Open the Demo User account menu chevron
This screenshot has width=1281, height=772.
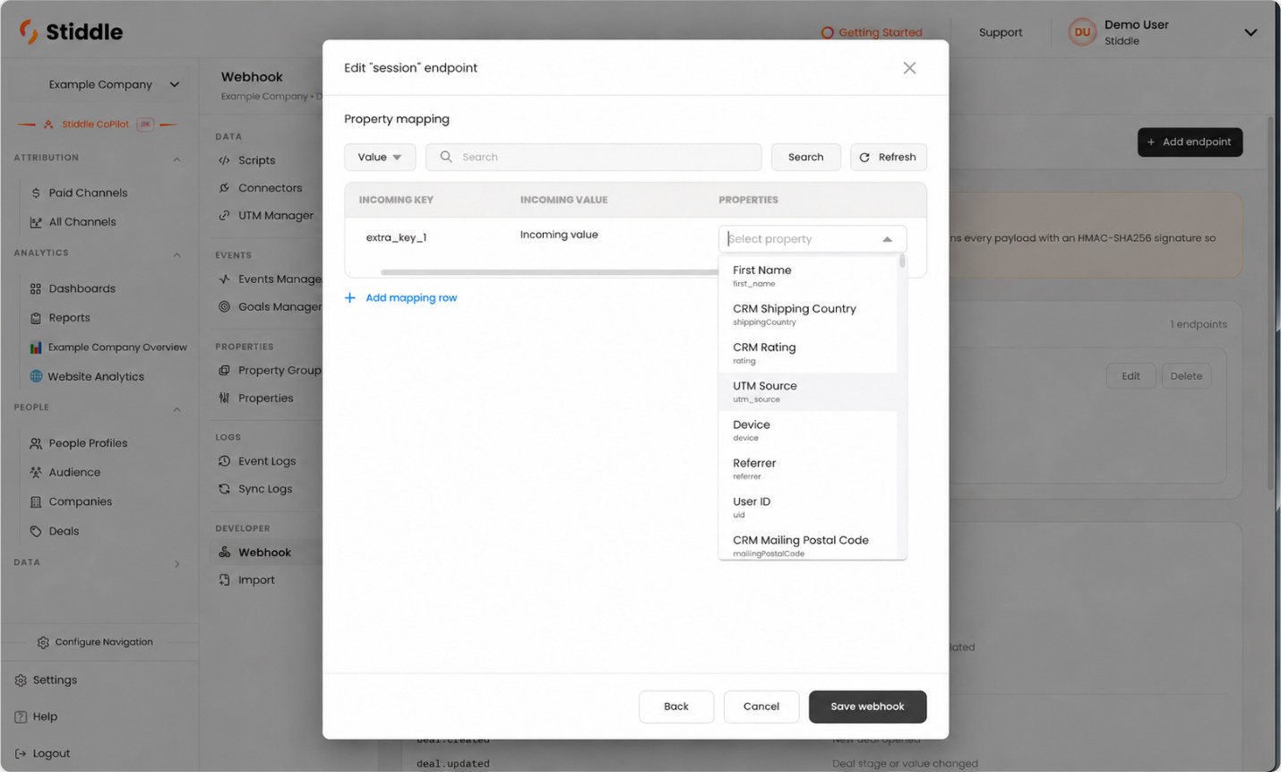pyautogui.click(x=1251, y=32)
